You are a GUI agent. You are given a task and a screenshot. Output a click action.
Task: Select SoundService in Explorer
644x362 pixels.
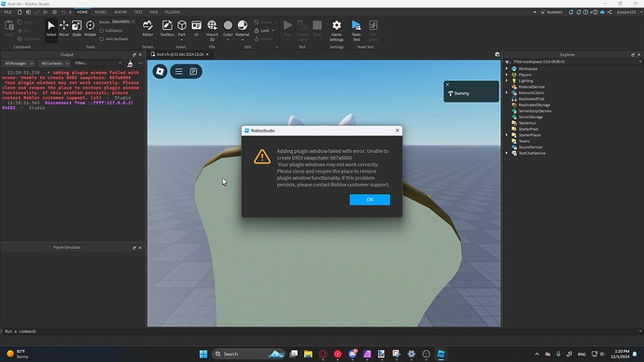[x=530, y=146]
